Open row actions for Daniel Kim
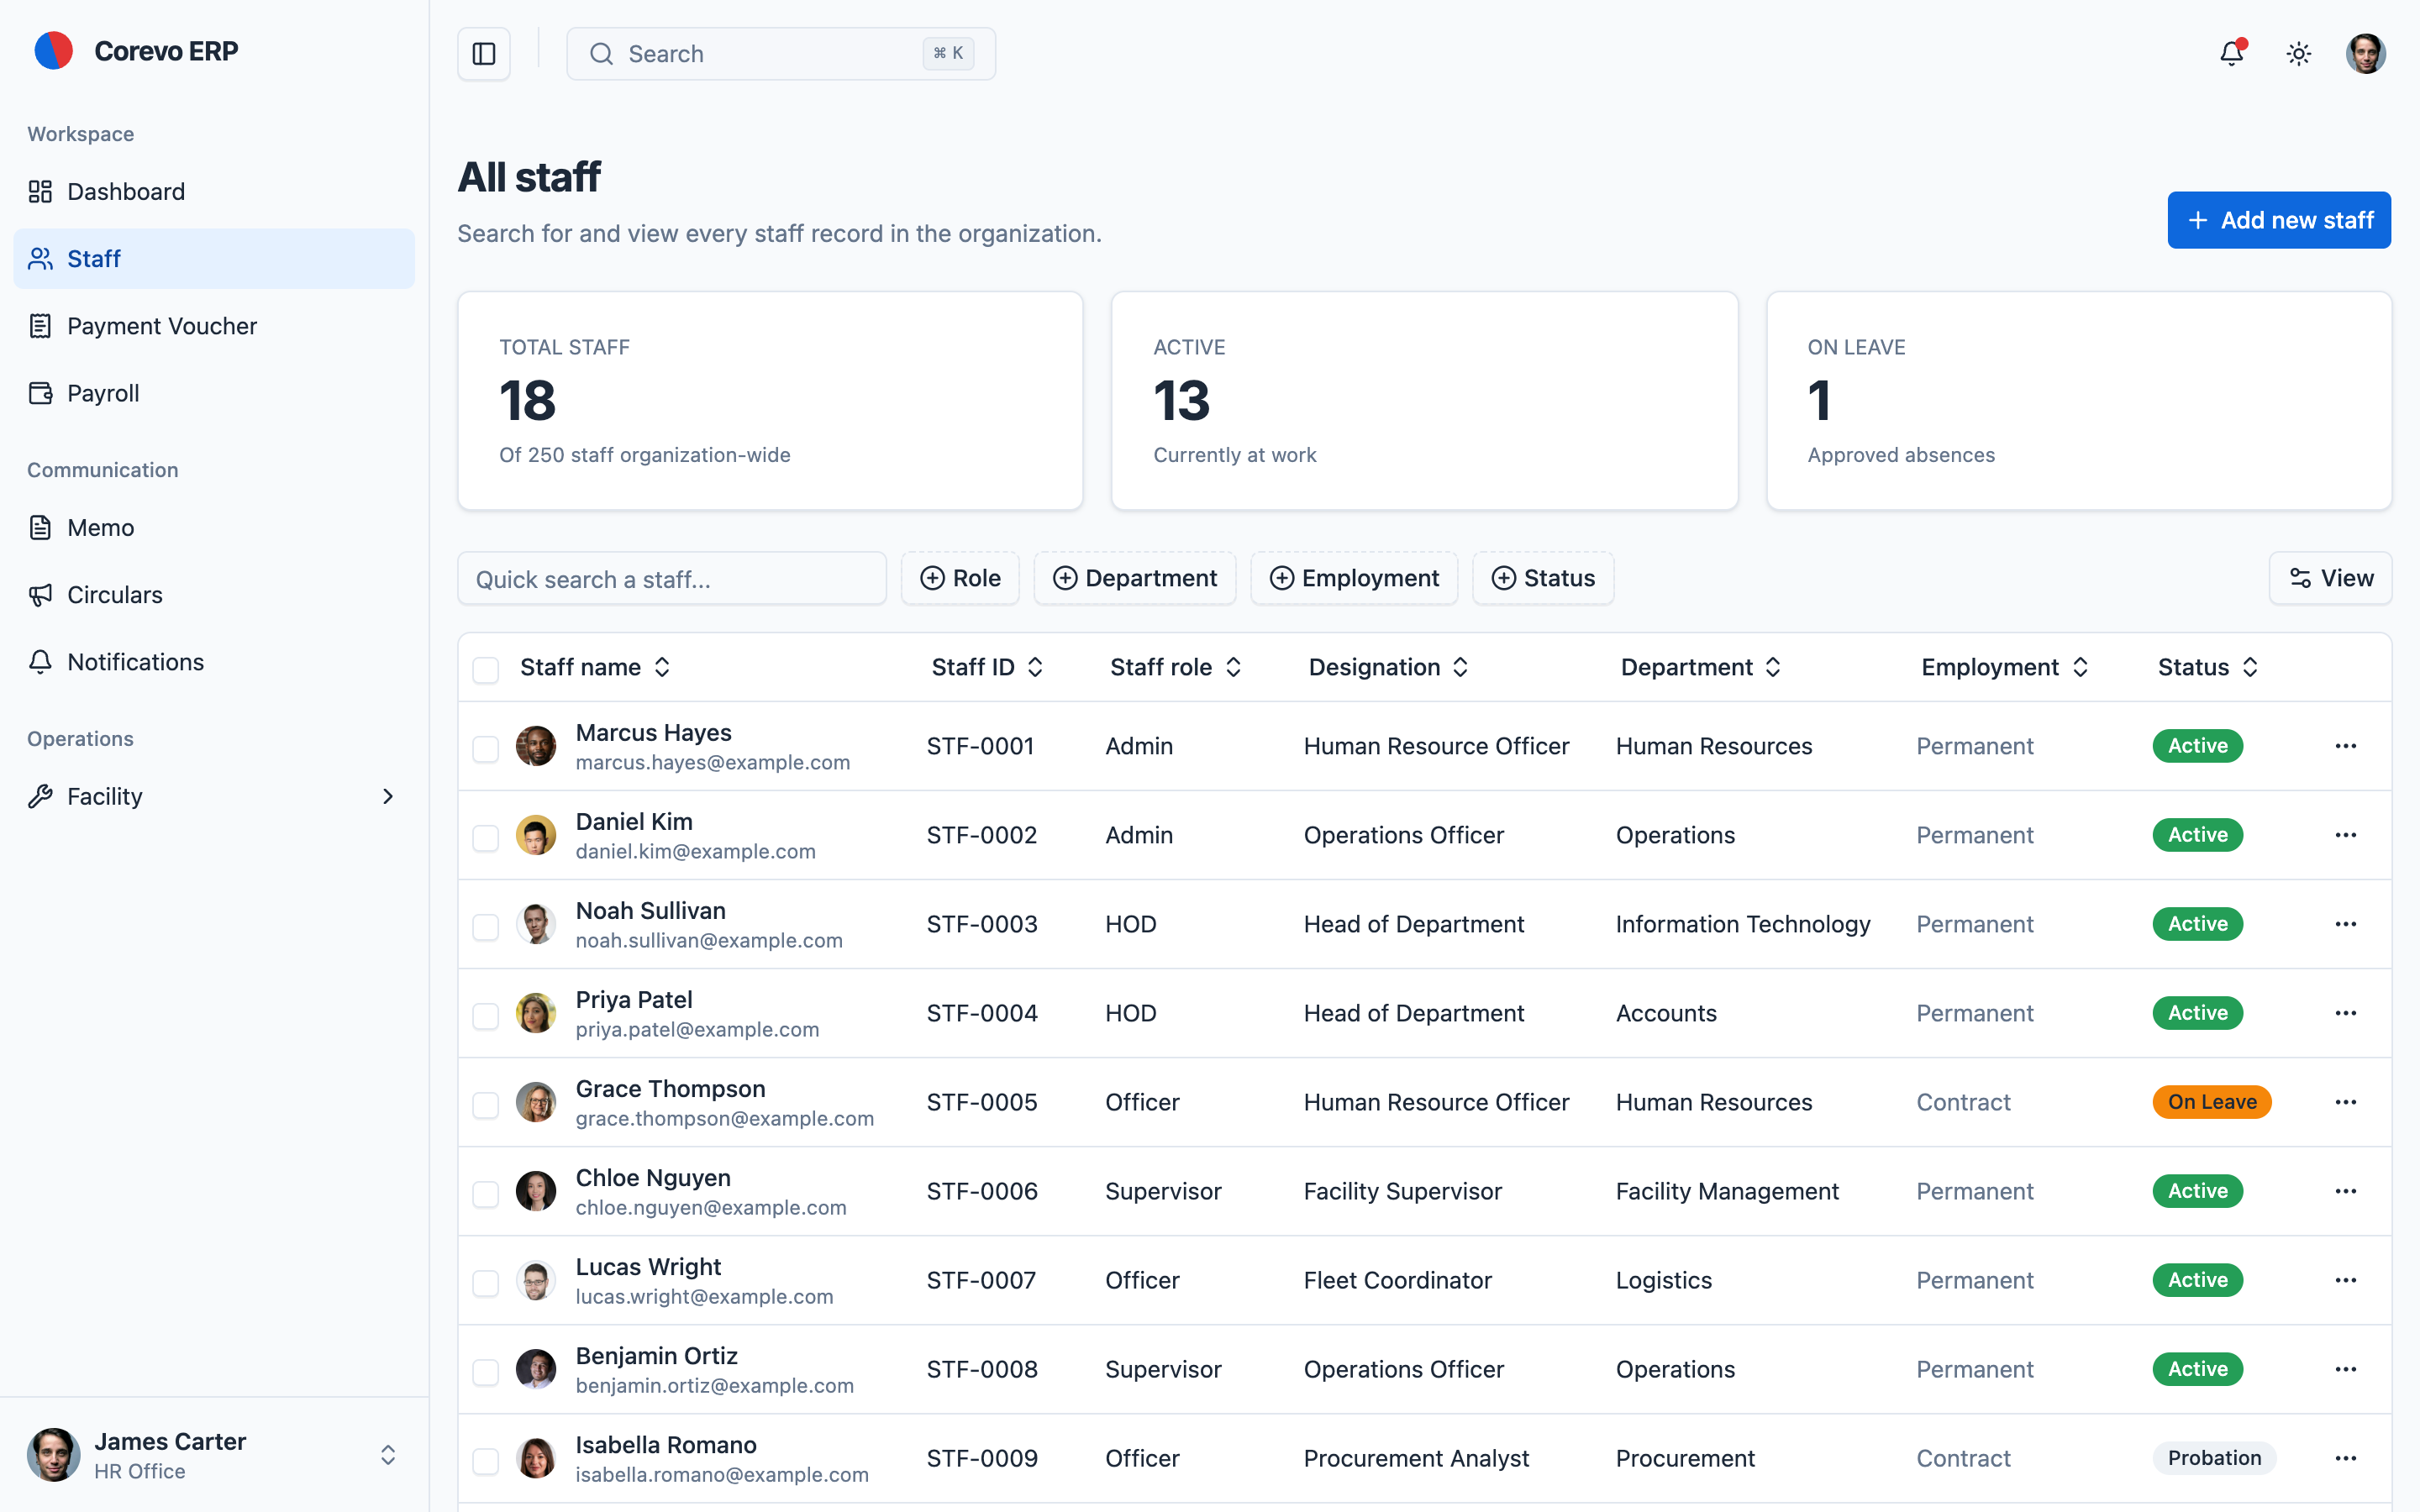 pyautogui.click(x=2346, y=835)
